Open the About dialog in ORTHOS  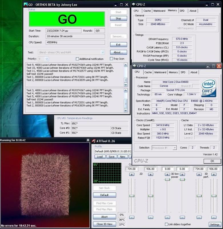pos(118,52)
